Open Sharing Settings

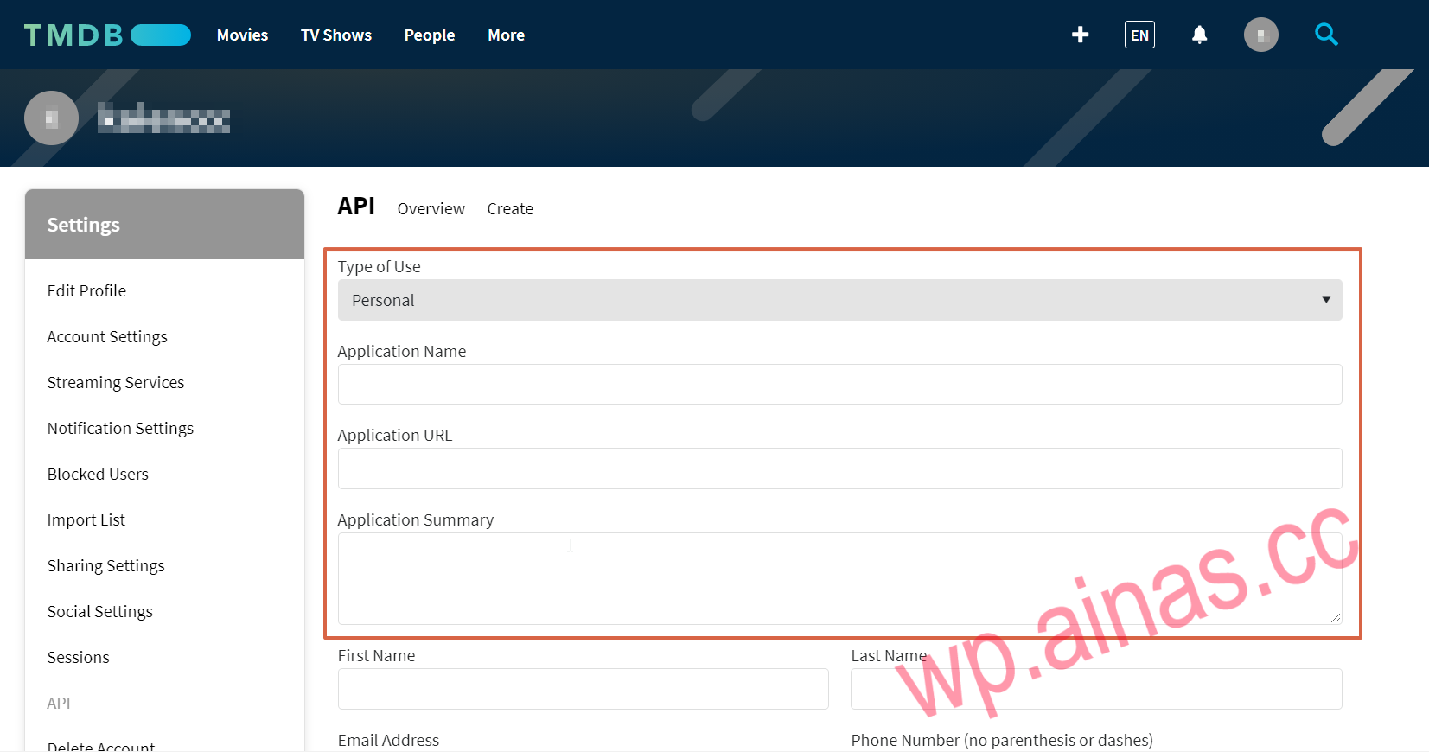[105, 566]
